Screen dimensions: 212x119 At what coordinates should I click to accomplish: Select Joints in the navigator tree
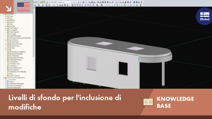11,74
